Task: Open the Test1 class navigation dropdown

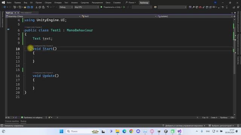Action: tap(119, 16)
